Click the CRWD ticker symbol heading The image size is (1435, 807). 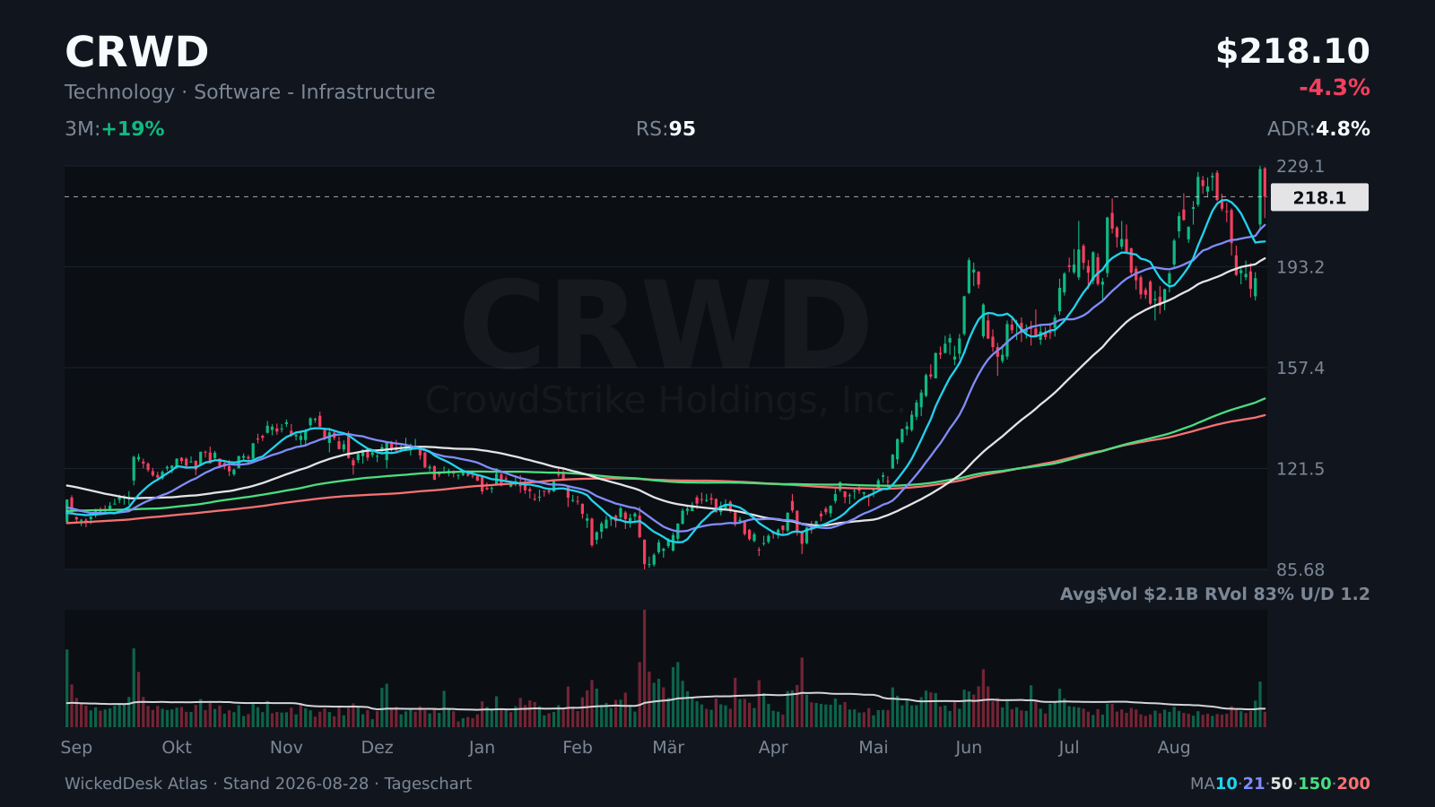pyautogui.click(x=136, y=52)
